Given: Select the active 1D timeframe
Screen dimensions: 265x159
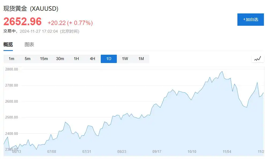Looking at the screenshot, I should pos(109,59).
